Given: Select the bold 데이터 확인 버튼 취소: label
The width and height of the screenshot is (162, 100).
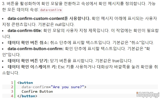Looking at the screenshot, I should pyautogui.click(x=28, y=43).
